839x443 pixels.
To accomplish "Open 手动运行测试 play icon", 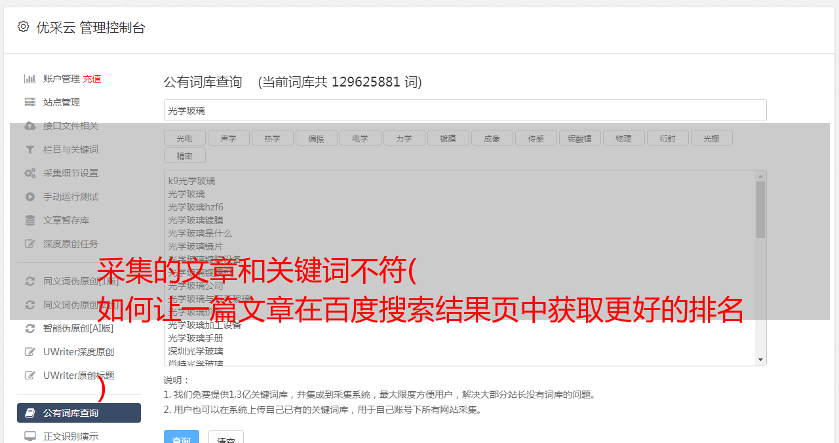I will (29, 197).
